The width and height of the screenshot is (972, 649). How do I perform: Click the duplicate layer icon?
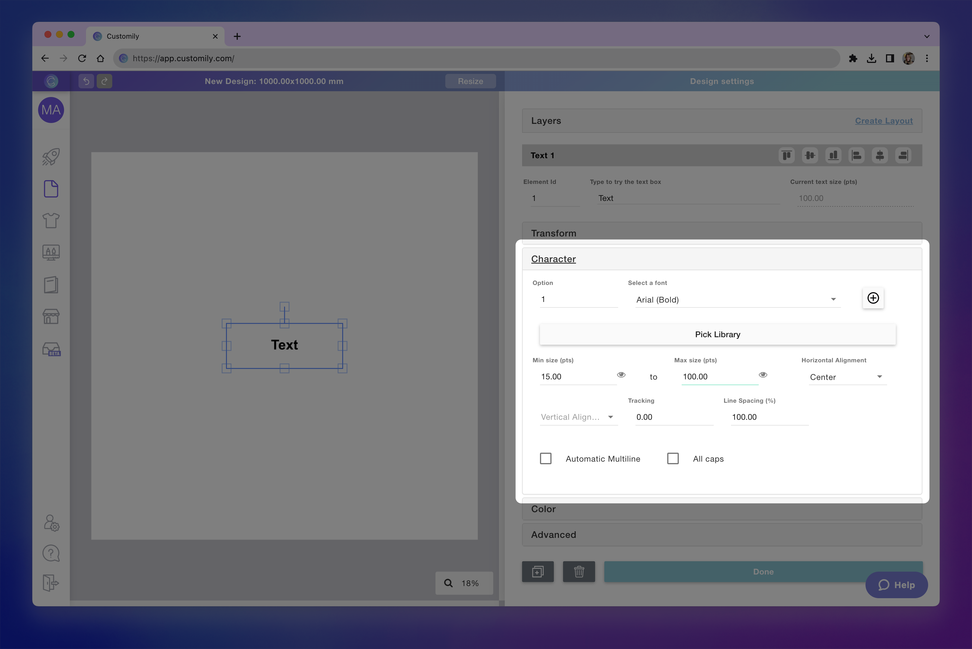click(538, 572)
